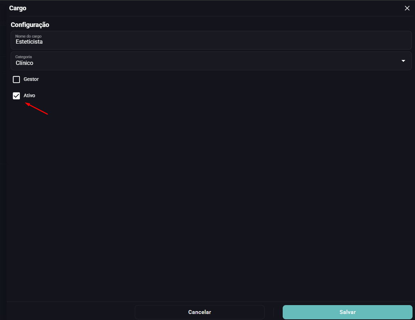The width and height of the screenshot is (415, 320).
Task: Uncheck the Ativo checkbox
Action: pyautogui.click(x=16, y=95)
